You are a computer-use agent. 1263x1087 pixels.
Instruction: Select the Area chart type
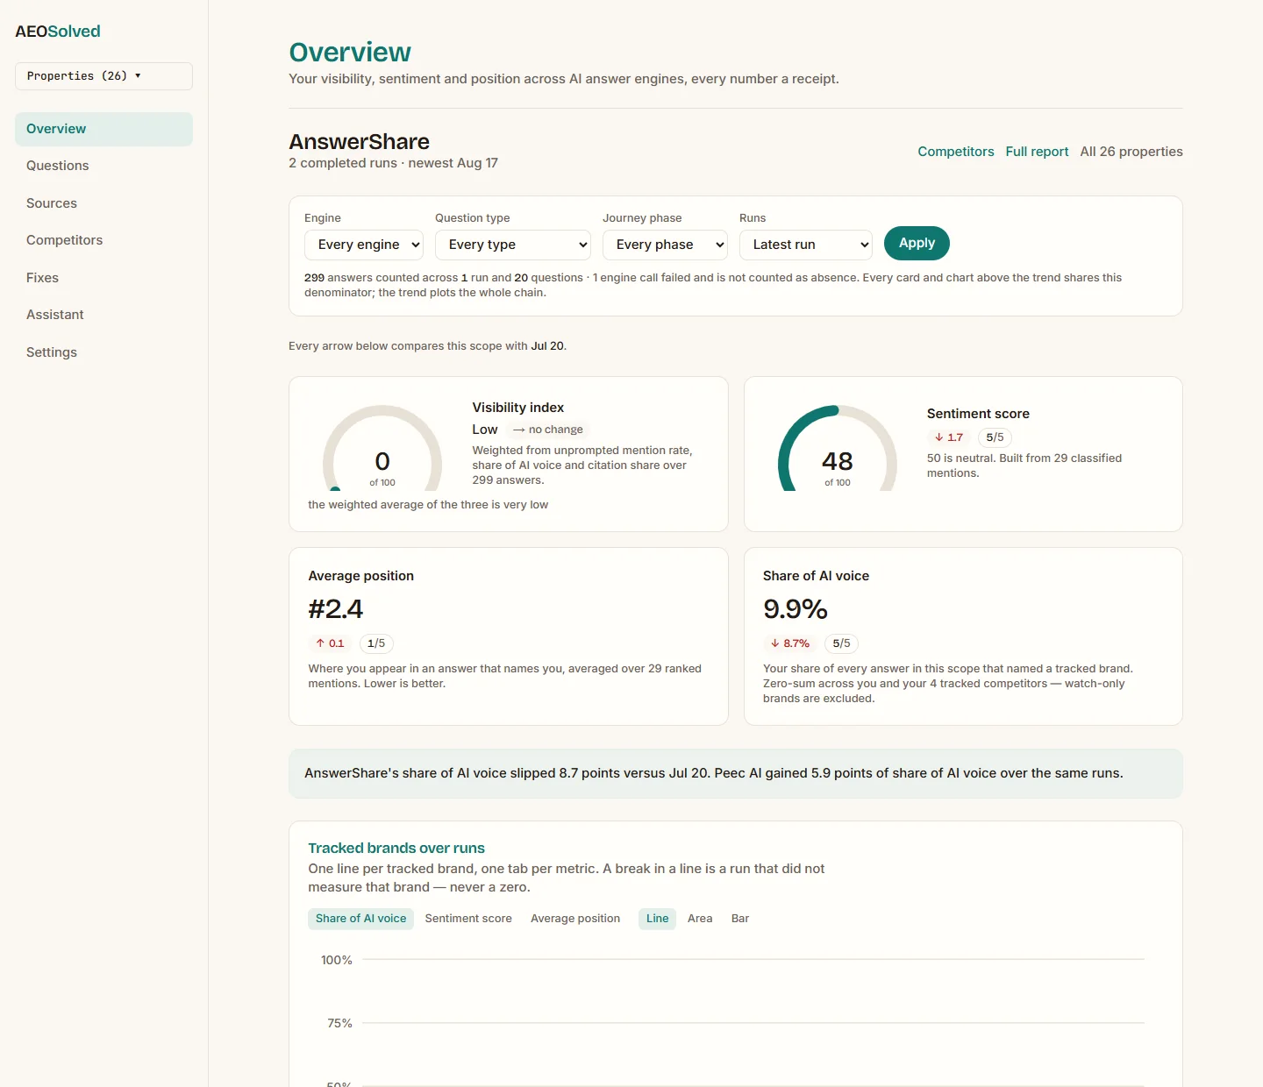[x=700, y=919]
